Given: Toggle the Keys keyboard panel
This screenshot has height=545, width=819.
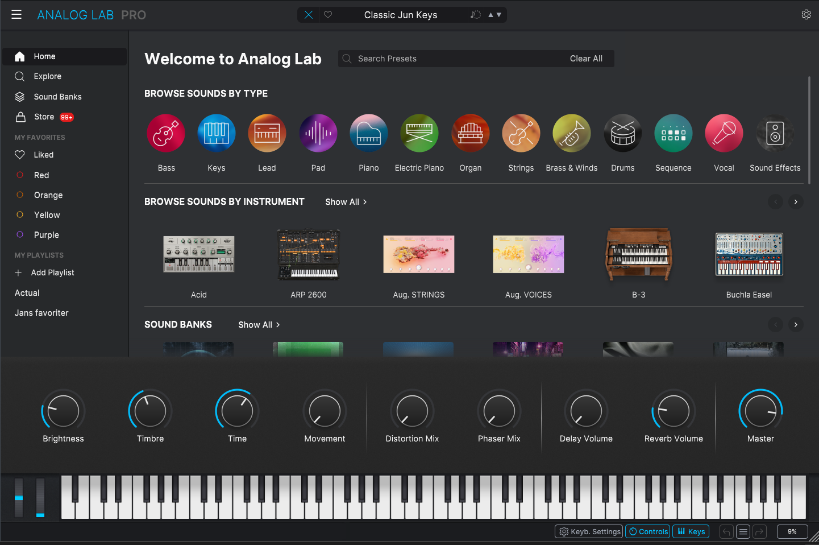Looking at the screenshot, I should click(691, 531).
